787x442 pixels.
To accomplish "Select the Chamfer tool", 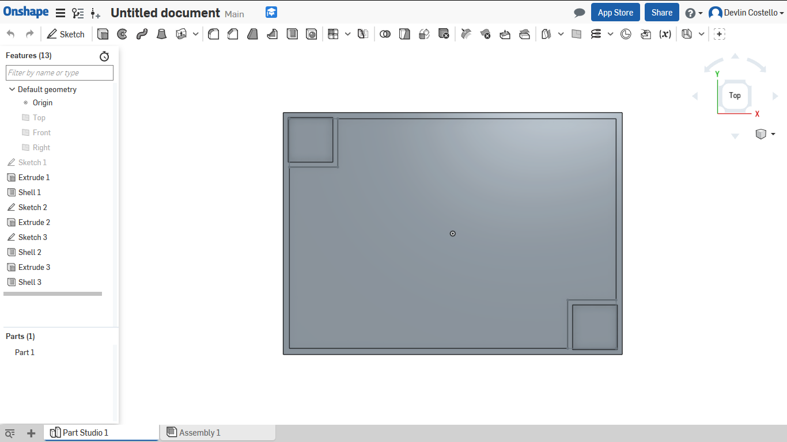I will pyautogui.click(x=233, y=34).
